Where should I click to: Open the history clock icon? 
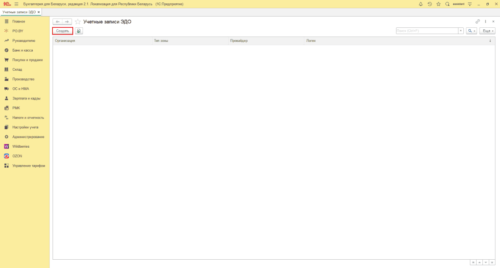click(430, 4)
